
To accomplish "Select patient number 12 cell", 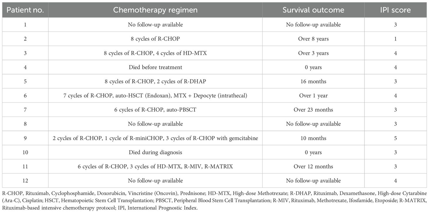I will click(x=25, y=180).
